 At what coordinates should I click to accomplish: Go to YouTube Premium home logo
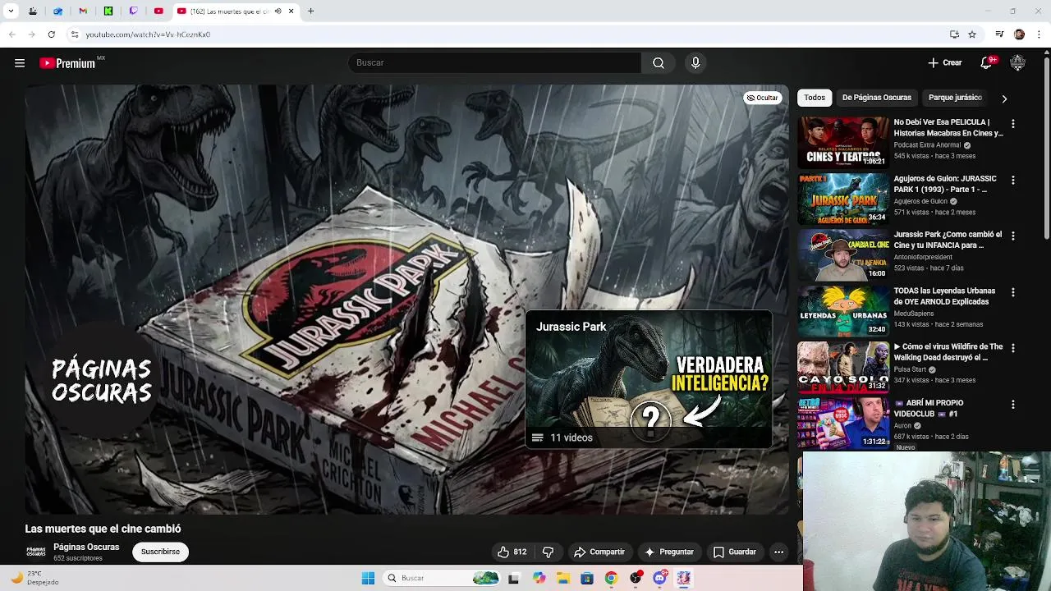point(67,63)
